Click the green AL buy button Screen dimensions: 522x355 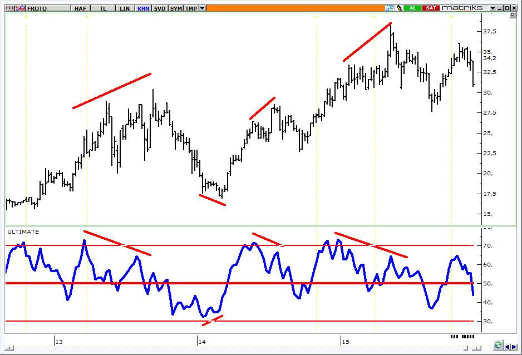(413, 8)
